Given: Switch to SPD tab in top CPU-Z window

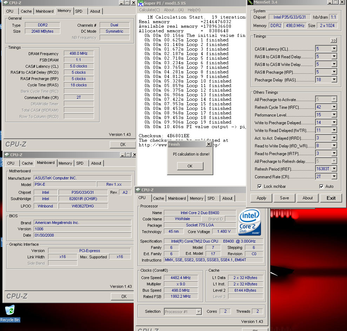Looking at the screenshot, I should [79, 11].
